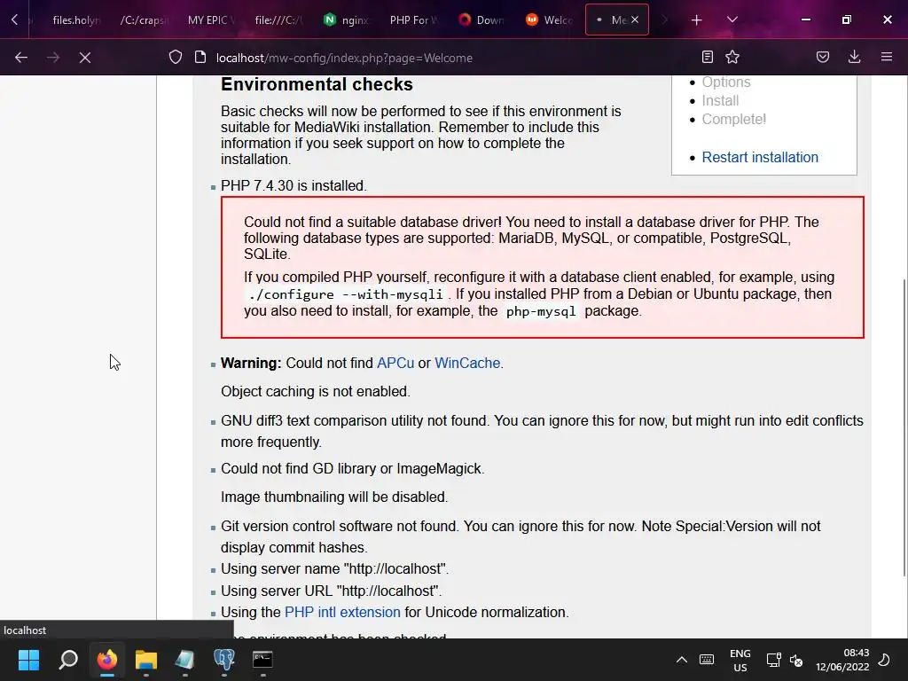Follow the Restart installation link
908x681 pixels.
[760, 157]
